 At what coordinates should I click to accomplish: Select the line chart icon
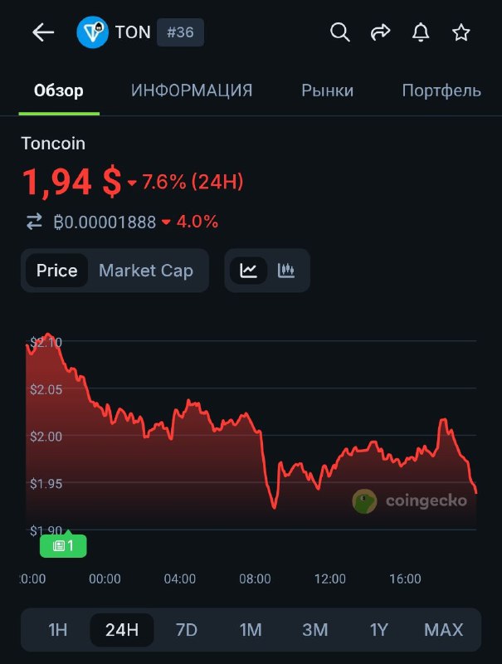click(x=248, y=270)
